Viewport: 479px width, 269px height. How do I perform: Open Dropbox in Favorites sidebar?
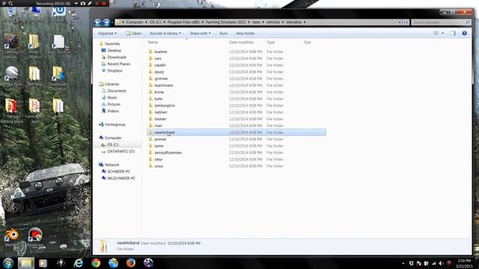click(115, 70)
